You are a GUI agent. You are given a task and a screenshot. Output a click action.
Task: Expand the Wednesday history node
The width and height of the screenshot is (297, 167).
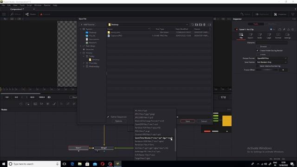(x=84, y=66)
